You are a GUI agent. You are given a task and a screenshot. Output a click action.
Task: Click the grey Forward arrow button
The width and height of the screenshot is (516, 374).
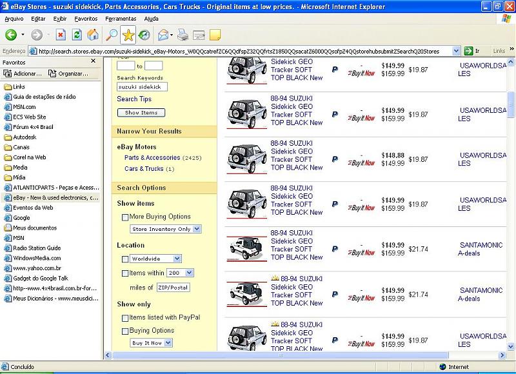pos(37,35)
